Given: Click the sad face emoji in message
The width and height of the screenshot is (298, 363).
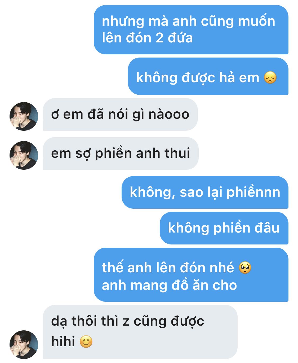Looking at the screenshot, I should pyautogui.click(x=270, y=78).
